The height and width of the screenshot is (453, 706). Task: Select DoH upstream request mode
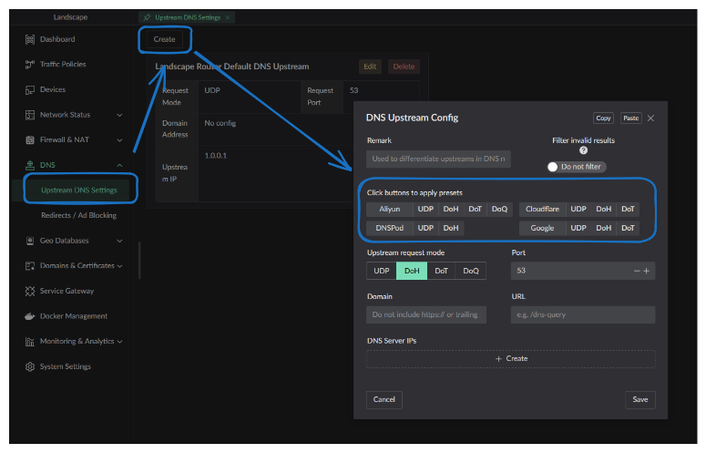(x=412, y=271)
